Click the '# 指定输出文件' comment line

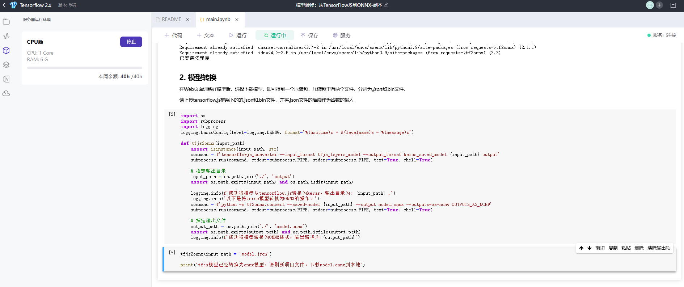coord(208,220)
